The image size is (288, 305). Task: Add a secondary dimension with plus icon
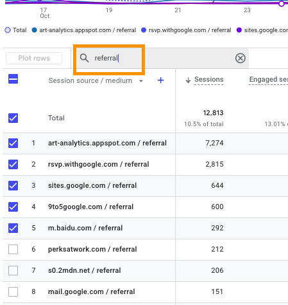(x=160, y=80)
